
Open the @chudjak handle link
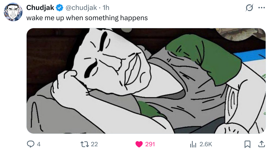(x=81, y=8)
